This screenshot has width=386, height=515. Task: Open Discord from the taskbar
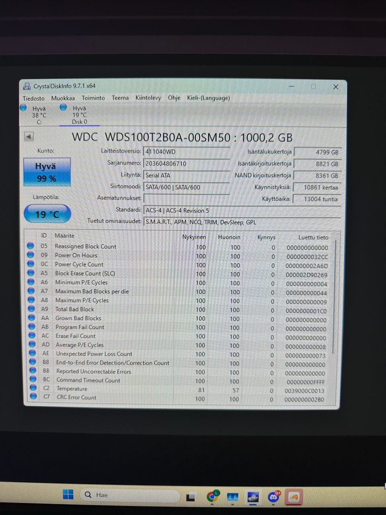coord(274,497)
